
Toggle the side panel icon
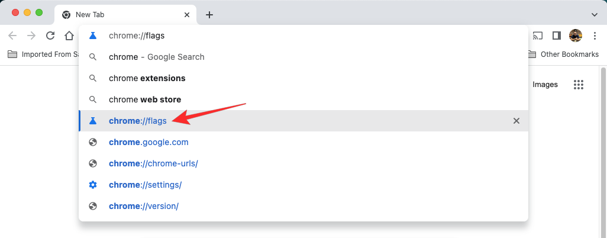[x=556, y=36]
